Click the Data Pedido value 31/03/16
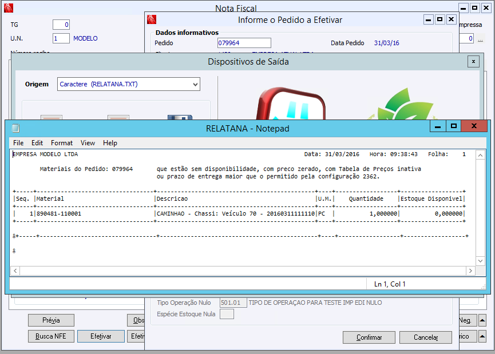The image size is (495, 354). pos(386,43)
